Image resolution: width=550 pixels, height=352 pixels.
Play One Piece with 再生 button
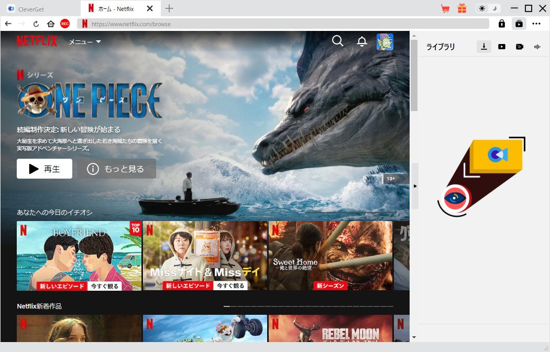[x=45, y=169]
